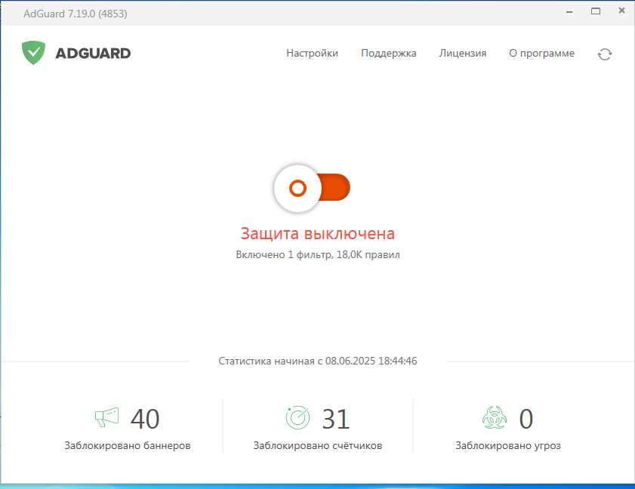Click the refresh filters update icon
635x489 pixels.
click(605, 54)
